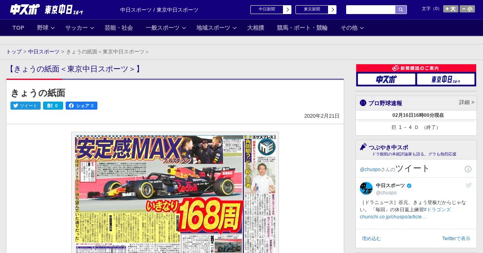This screenshot has height=253, width=483.
Task: Open the その他 menu
Action: point(349,28)
